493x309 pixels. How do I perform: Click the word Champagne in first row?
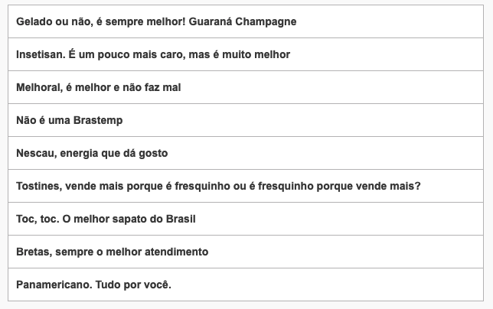(x=266, y=22)
